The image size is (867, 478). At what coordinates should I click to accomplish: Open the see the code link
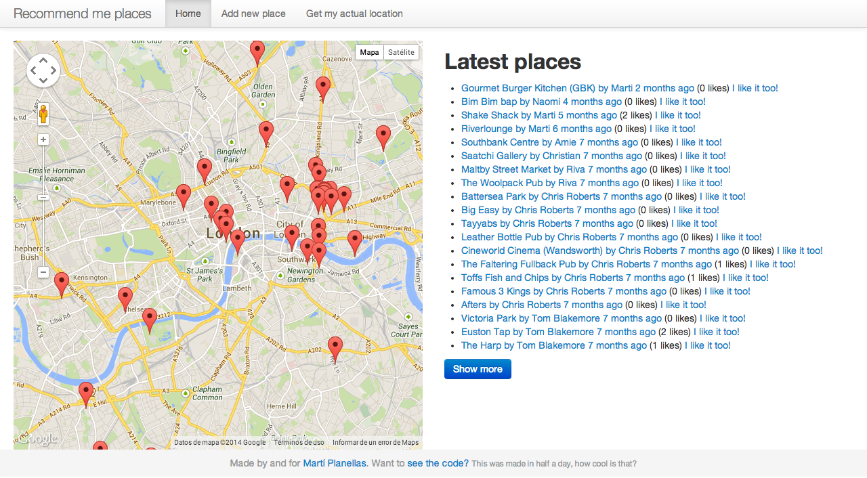438,464
